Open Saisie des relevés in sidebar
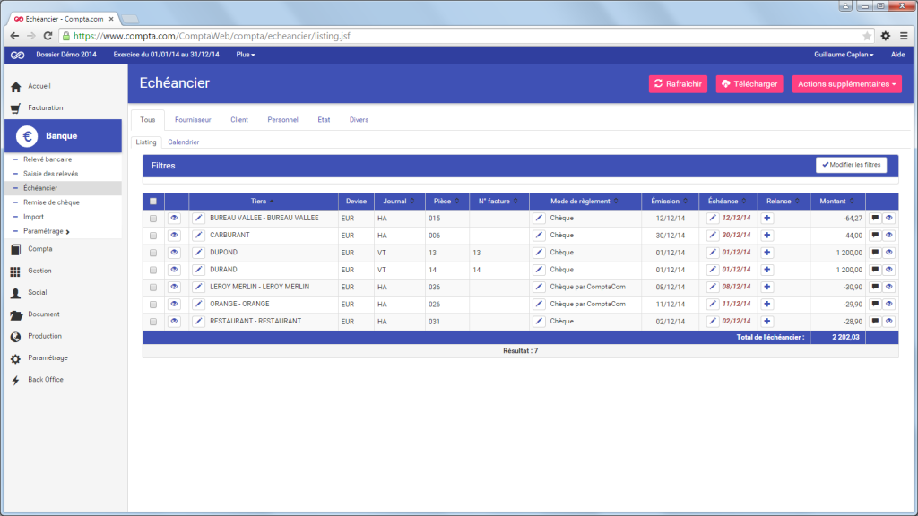The width and height of the screenshot is (918, 516). (50, 174)
